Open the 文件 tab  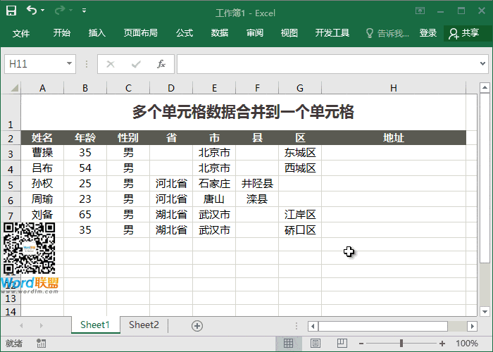click(21, 33)
